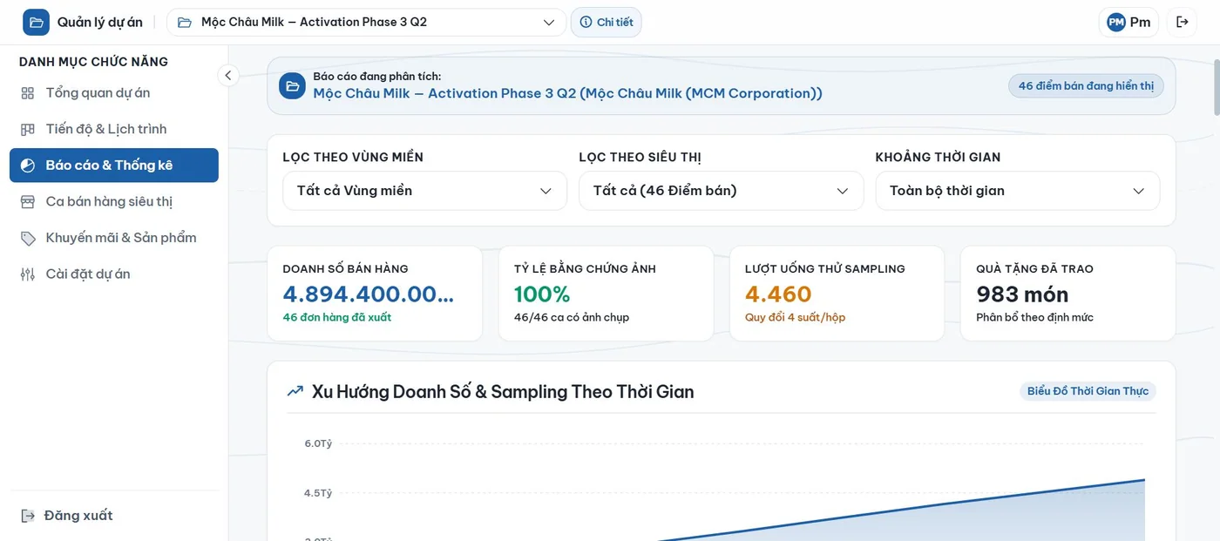Open the Toàn bộ thời gian date range filter
Image resolution: width=1220 pixels, height=541 pixels.
click(1017, 191)
